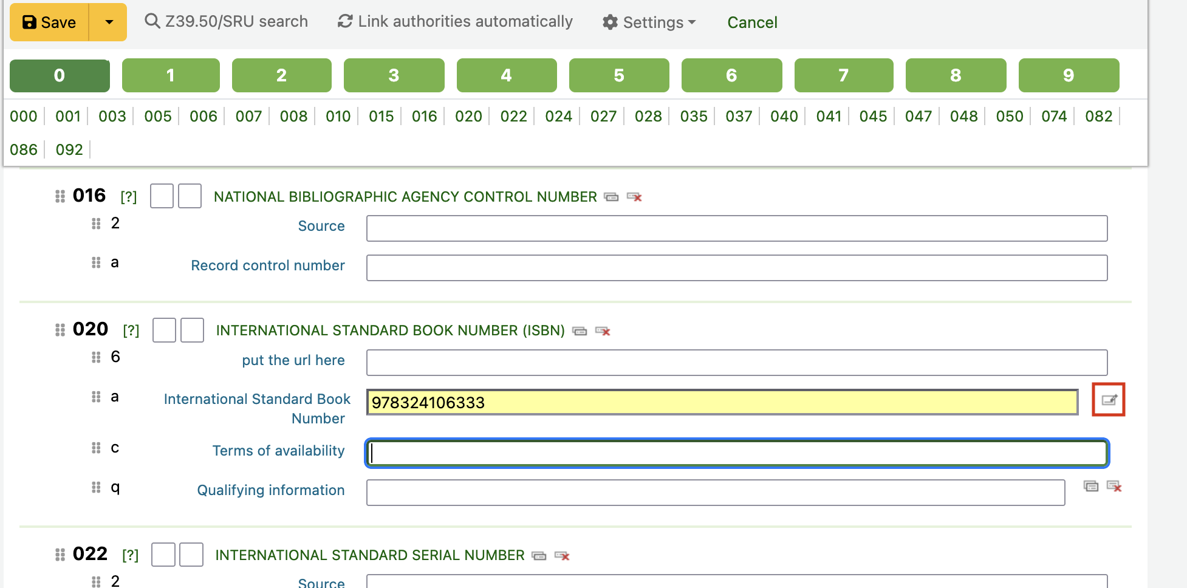Jump to tag 082 in the tag list
Image resolution: width=1187 pixels, height=588 pixels.
1098,116
